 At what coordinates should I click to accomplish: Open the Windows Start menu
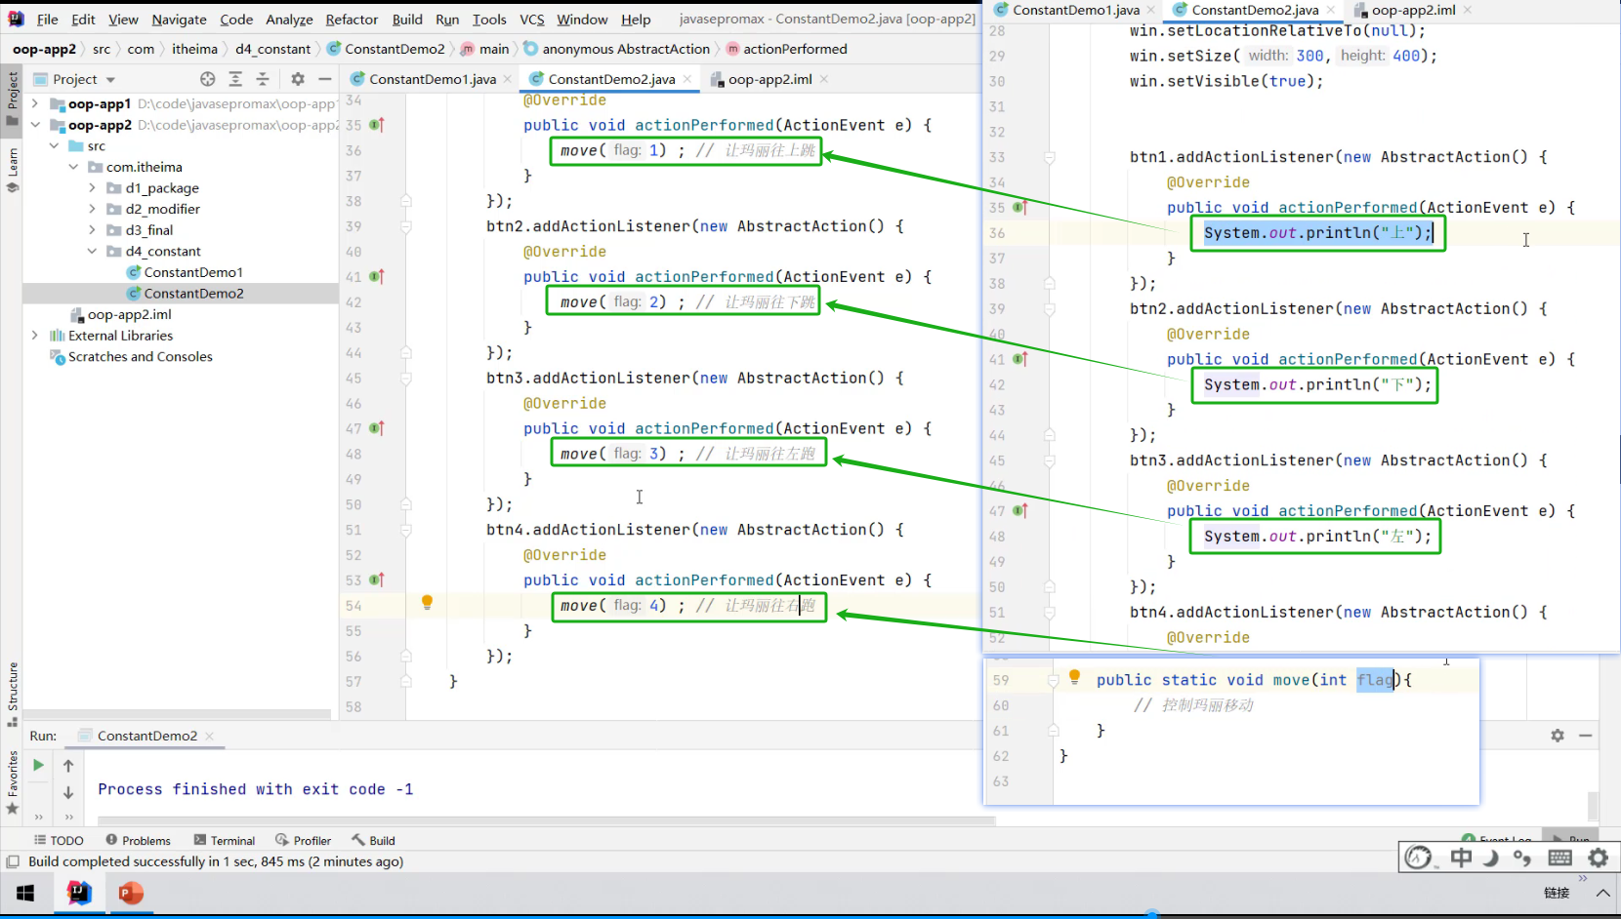(x=25, y=893)
